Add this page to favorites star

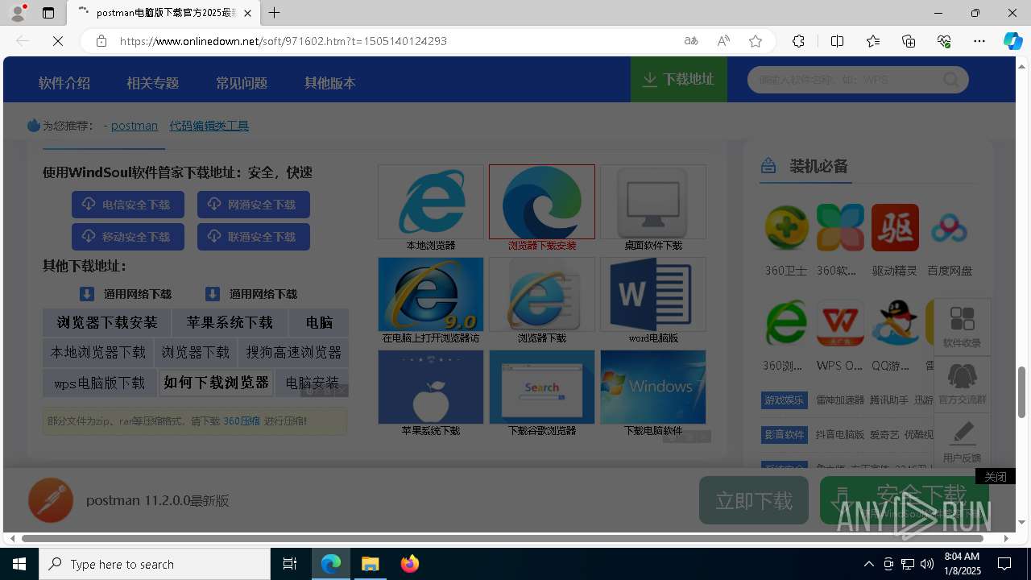click(756, 41)
